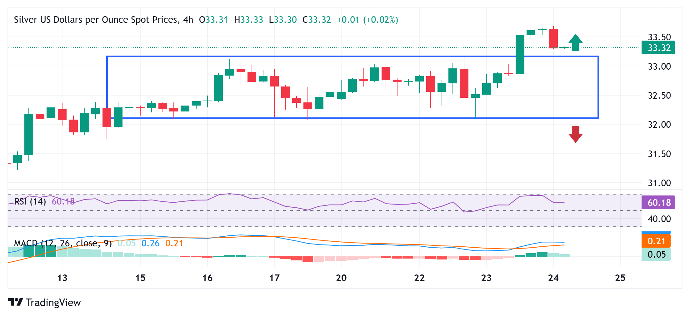Click the 33.50 price axis label
690x316 pixels.
point(659,37)
